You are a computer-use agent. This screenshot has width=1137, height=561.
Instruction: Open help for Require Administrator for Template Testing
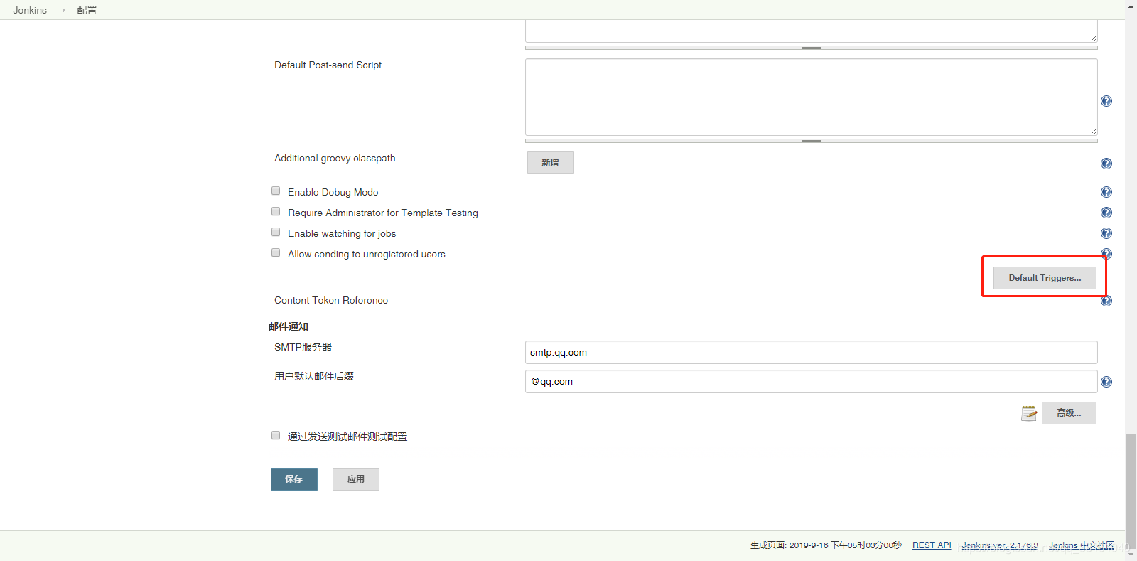(x=1106, y=213)
